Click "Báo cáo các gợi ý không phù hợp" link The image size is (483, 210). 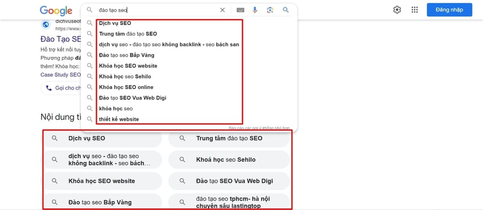(x=259, y=128)
